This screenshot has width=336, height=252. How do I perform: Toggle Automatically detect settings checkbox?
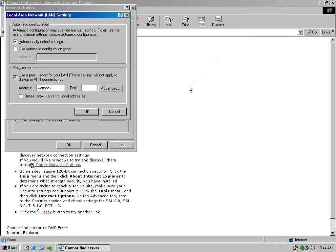15,41
